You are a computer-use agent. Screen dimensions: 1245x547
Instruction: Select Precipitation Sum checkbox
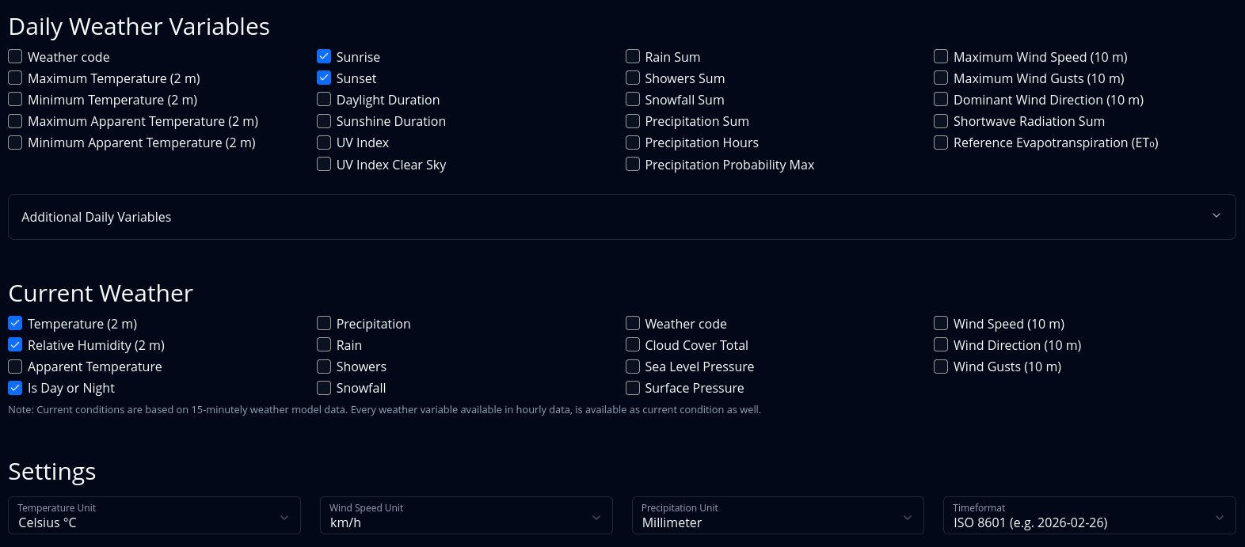(633, 121)
